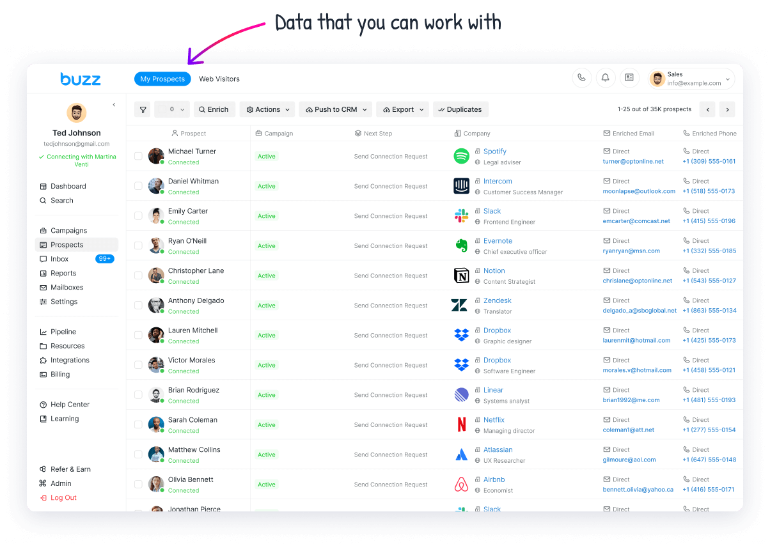
Task: Go to next page of prospects
Action: pos(727,110)
